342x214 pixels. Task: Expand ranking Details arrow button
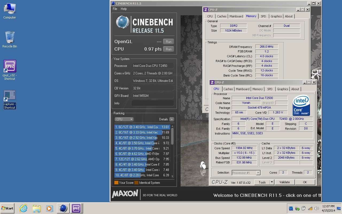172,119
